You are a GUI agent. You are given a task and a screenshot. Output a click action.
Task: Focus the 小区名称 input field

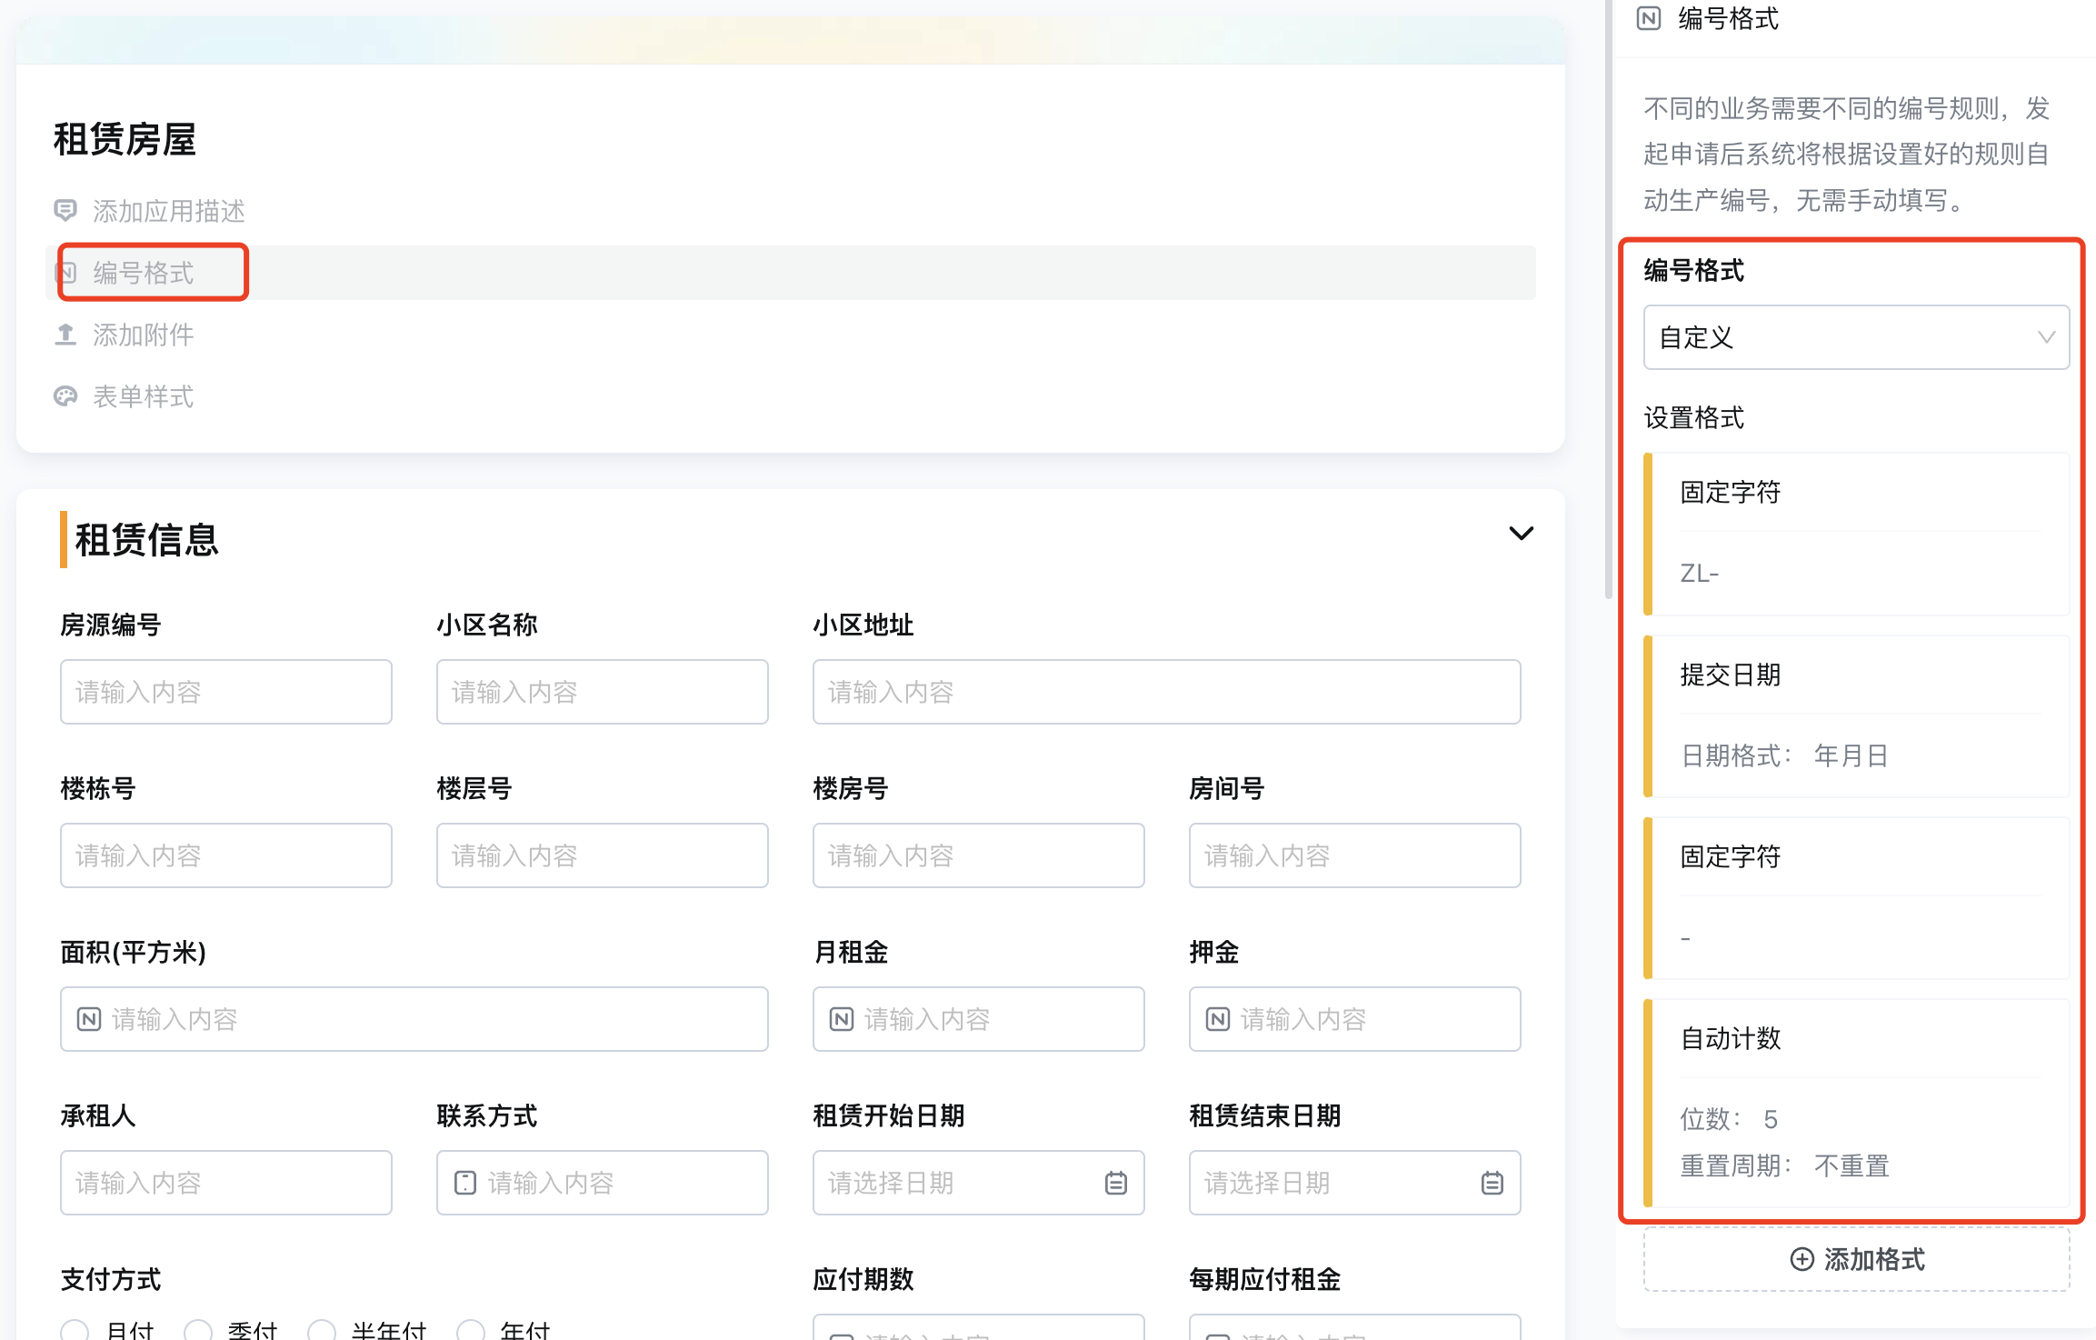pyautogui.click(x=603, y=692)
